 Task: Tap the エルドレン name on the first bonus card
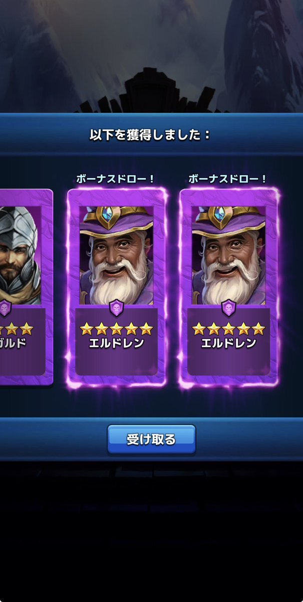pos(116,344)
